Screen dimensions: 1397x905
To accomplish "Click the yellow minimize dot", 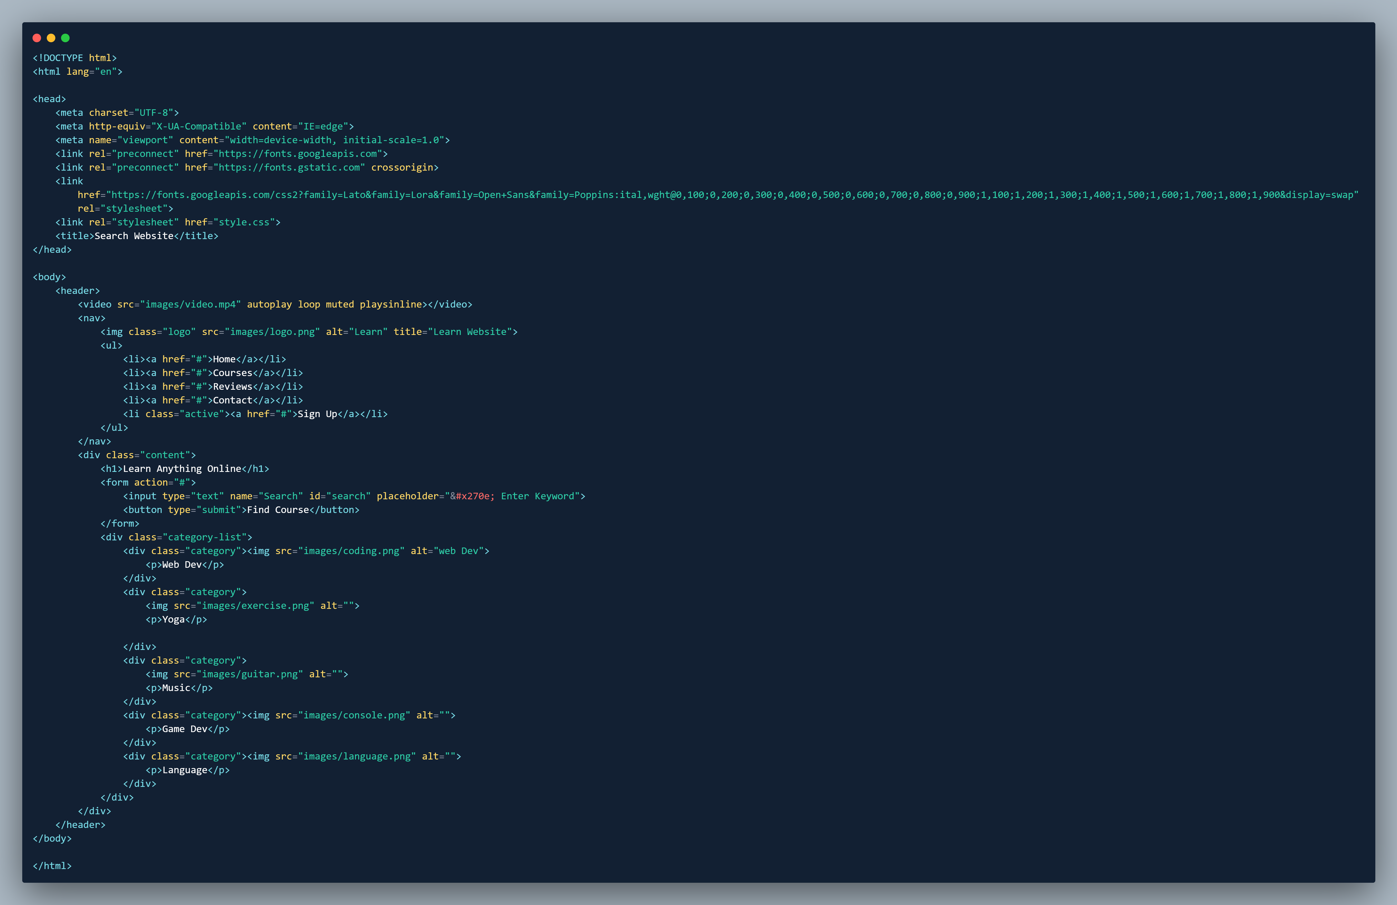I will click(51, 38).
